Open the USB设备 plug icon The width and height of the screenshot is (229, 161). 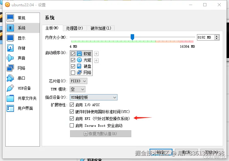tap(10, 88)
